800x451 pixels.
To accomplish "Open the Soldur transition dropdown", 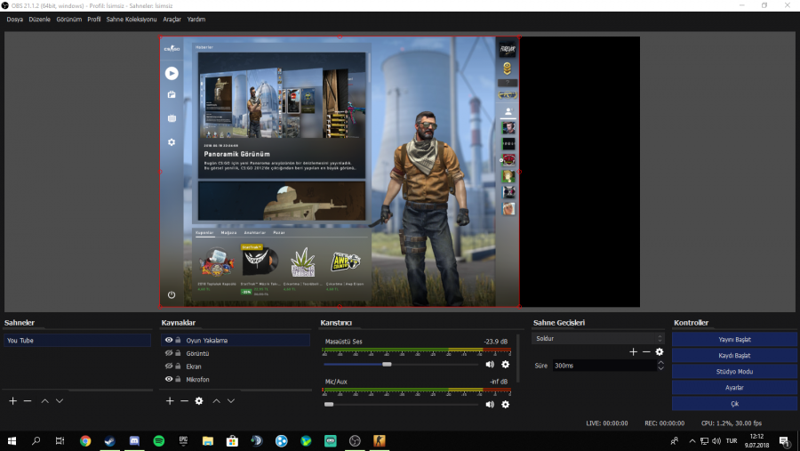I will (x=597, y=338).
